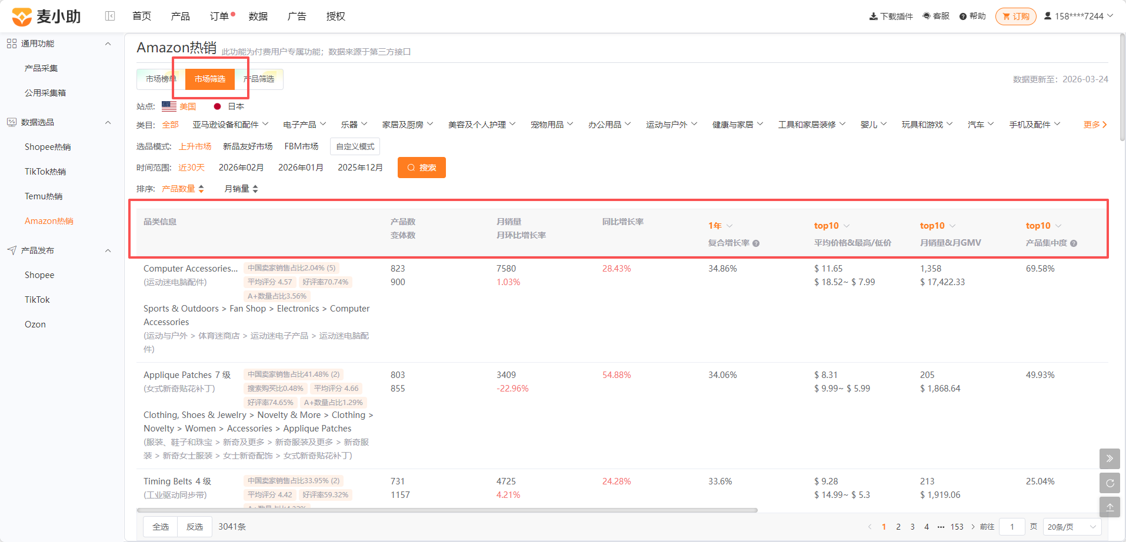The image size is (1126, 542).
Task: Select the 2026年01月 time range
Action: tap(301, 168)
